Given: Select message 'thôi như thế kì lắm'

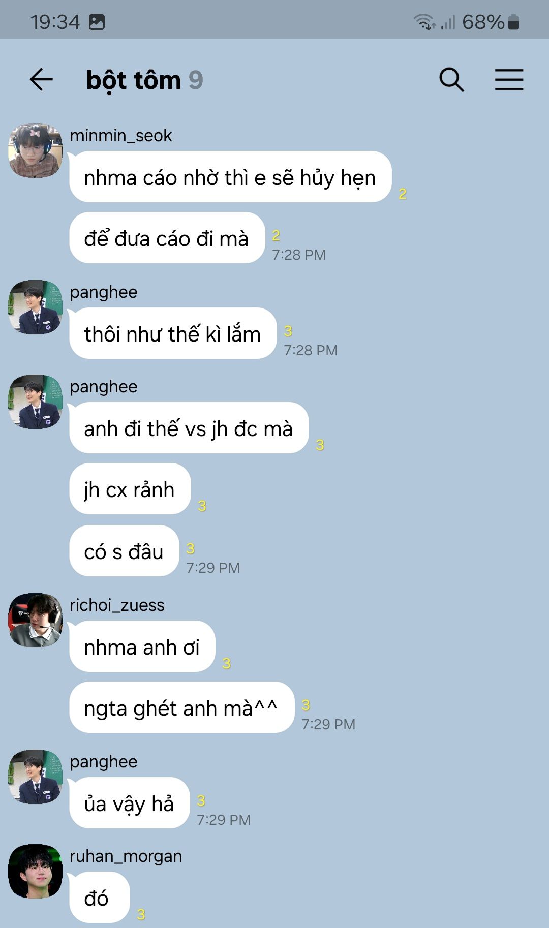Looking at the screenshot, I should 173,333.
